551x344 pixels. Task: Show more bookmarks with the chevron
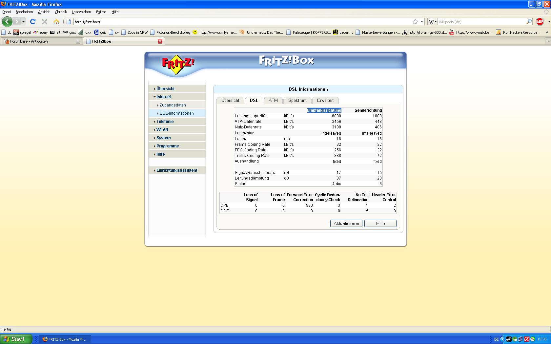pyautogui.click(x=547, y=32)
